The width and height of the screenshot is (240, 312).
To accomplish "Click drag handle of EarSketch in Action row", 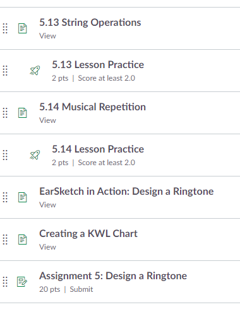I will 5,197.
